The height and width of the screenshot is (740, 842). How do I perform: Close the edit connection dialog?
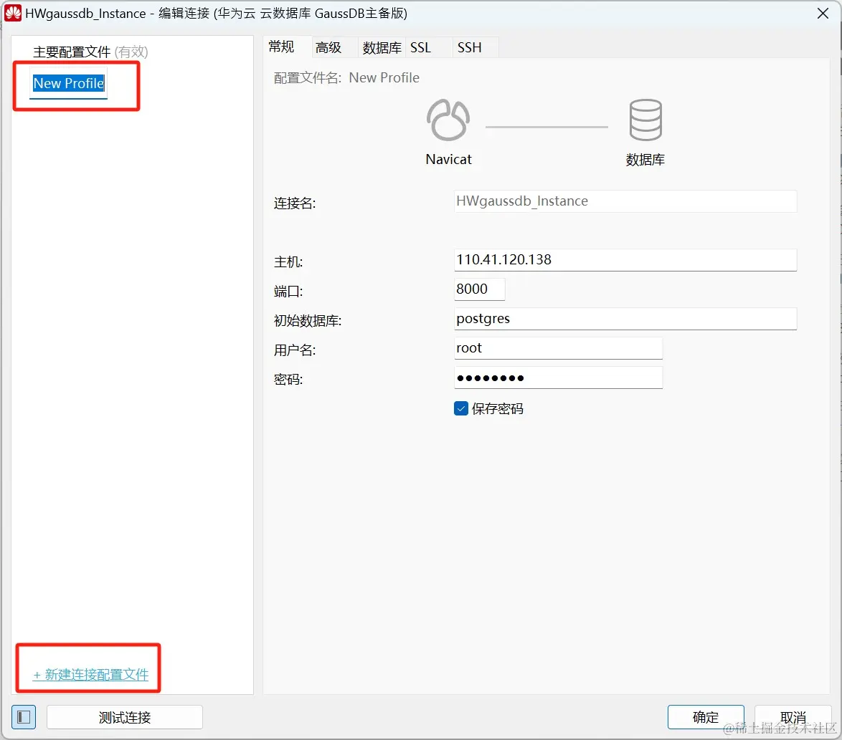823,14
